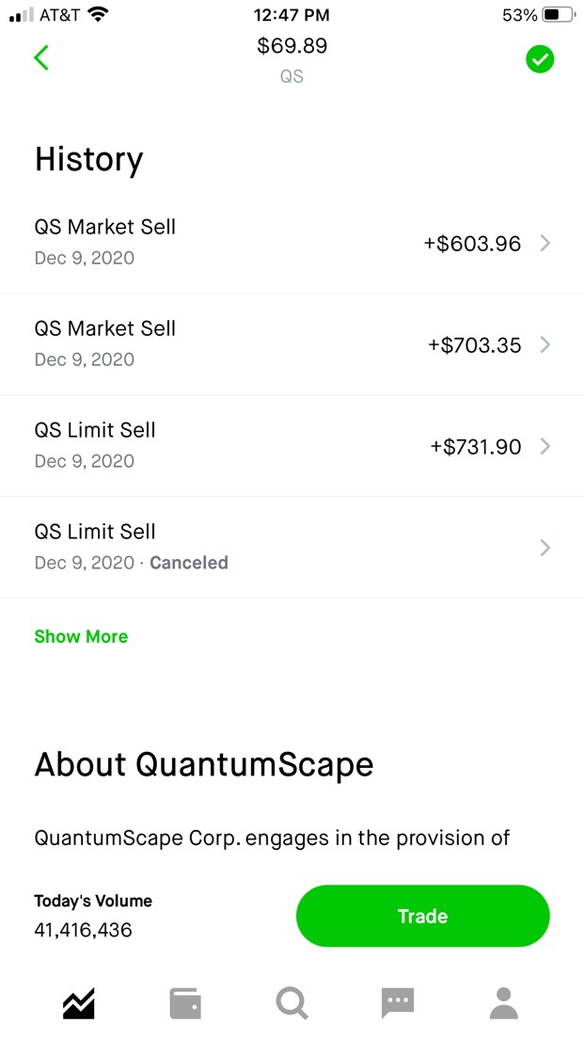Image resolution: width=584 pixels, height=1039 pixels.
Task: Expand the Canceled Limit Sell chevron
Action: pyautogui.click(x=545, y=548)
